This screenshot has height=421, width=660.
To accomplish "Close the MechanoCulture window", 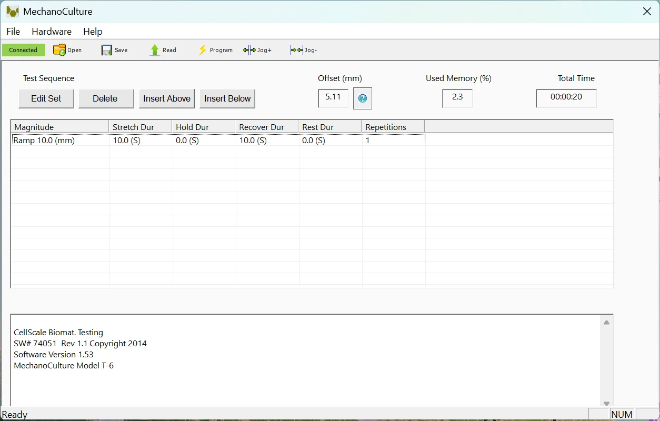I will [647, 11].
